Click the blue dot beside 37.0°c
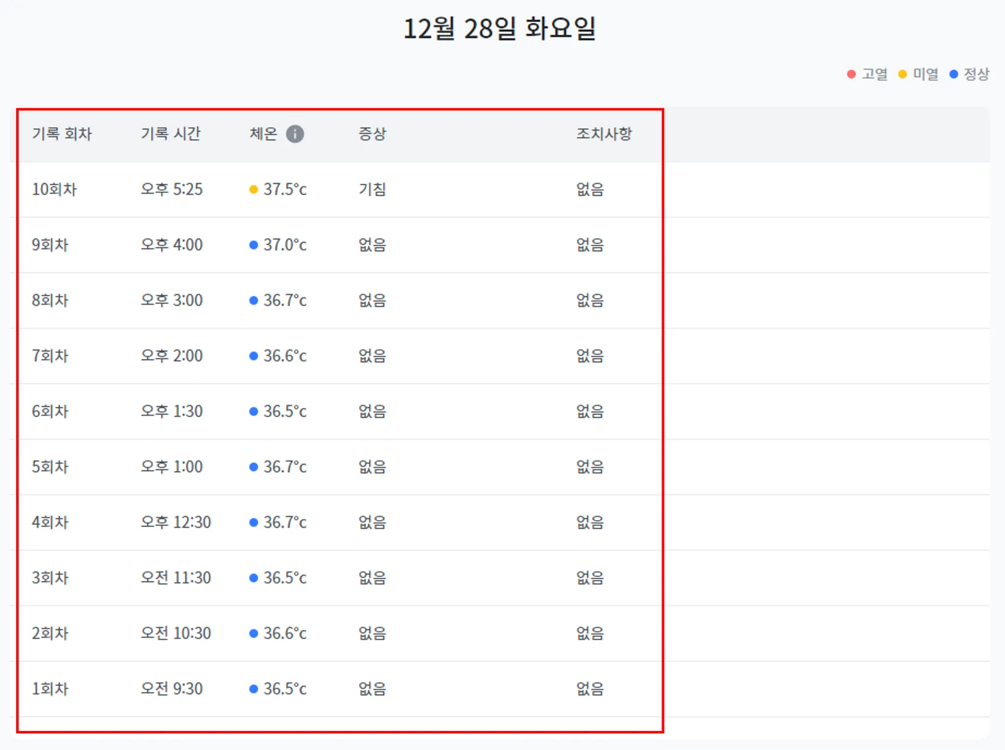Screen dimensions: 1005x750 coord(254,245)
